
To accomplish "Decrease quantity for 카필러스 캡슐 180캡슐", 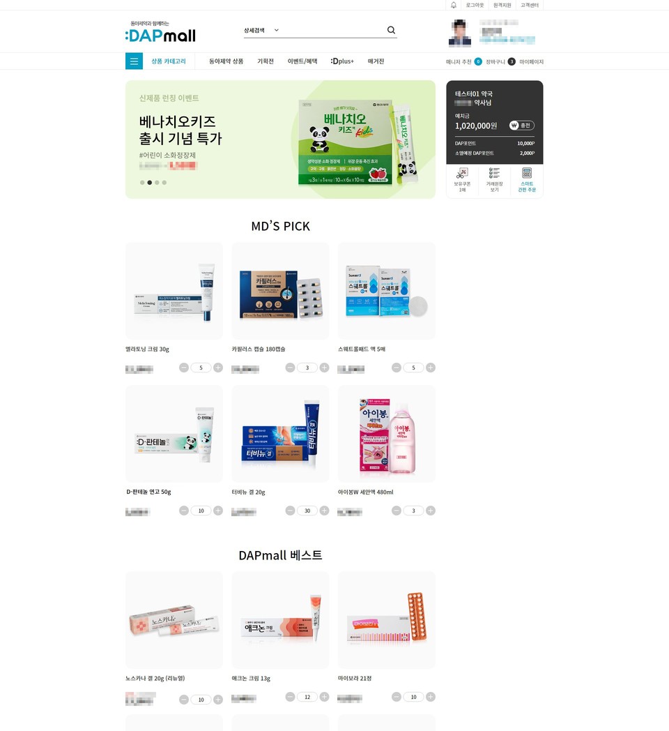I will 290,368.
